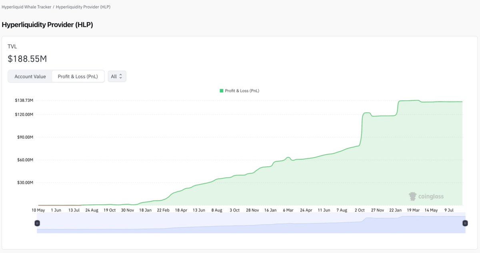
Task: Click the 19 Oct x-axis date
Action: click(x=110, y=210)
